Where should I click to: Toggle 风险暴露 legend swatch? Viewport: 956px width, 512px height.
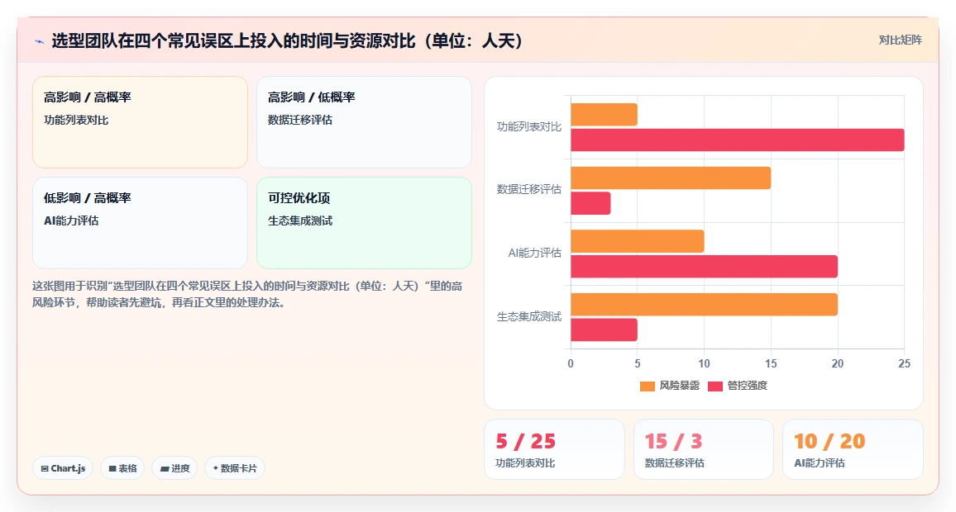[647, 386]
